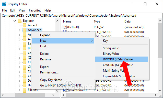Maximize the Registry Editor window
The height and width of the screenshot is (98, 163).
[145, 4]
